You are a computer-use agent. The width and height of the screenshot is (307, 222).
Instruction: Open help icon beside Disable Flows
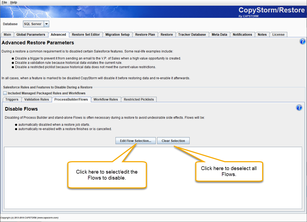pyautogui.click(x=299, y=108)
